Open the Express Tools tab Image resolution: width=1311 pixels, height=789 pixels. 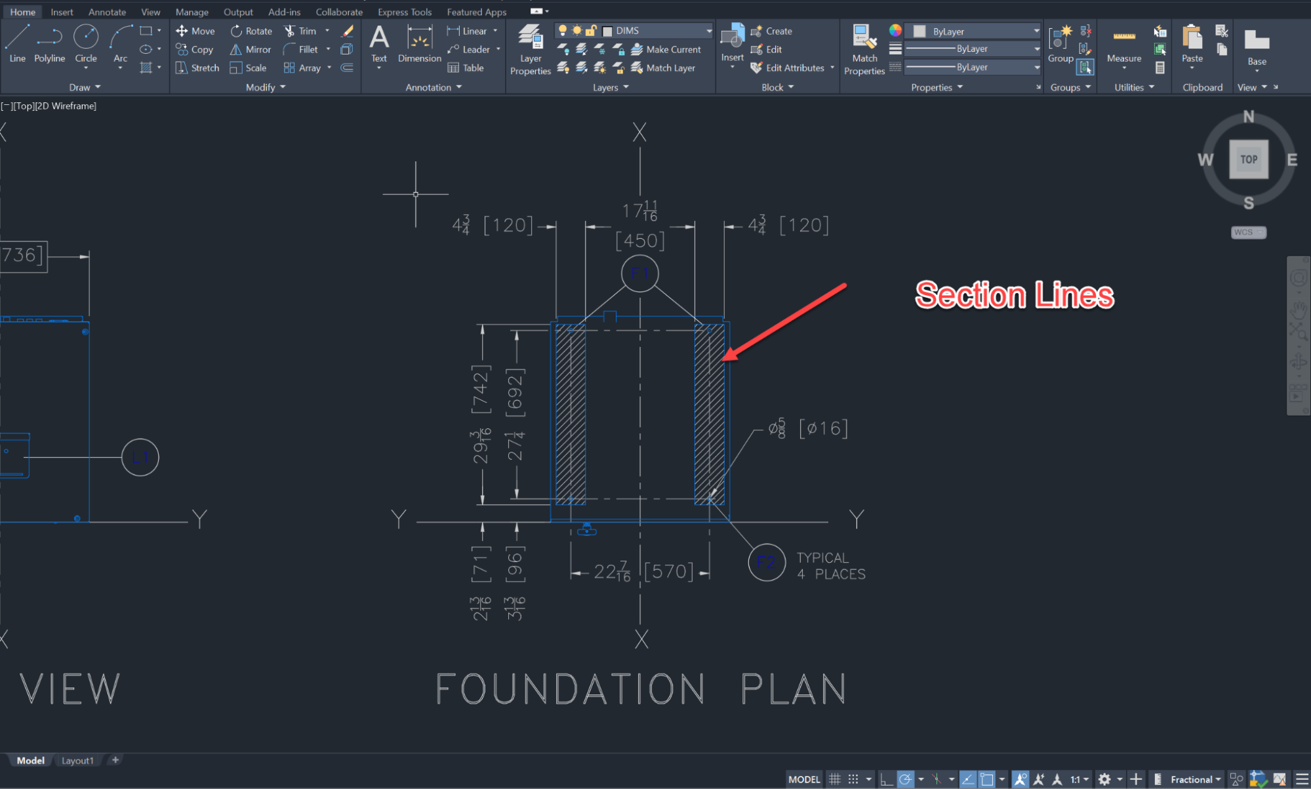405,12
